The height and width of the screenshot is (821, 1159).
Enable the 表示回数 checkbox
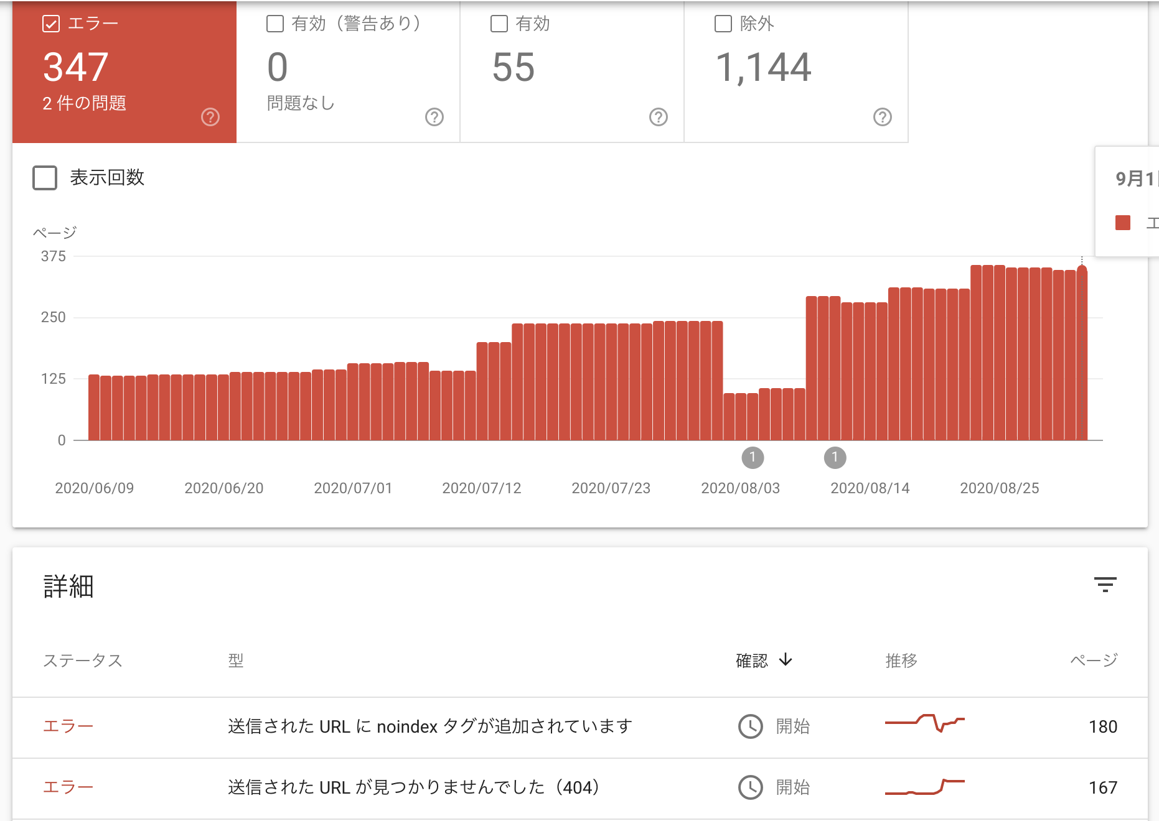(x=45, y=178)
